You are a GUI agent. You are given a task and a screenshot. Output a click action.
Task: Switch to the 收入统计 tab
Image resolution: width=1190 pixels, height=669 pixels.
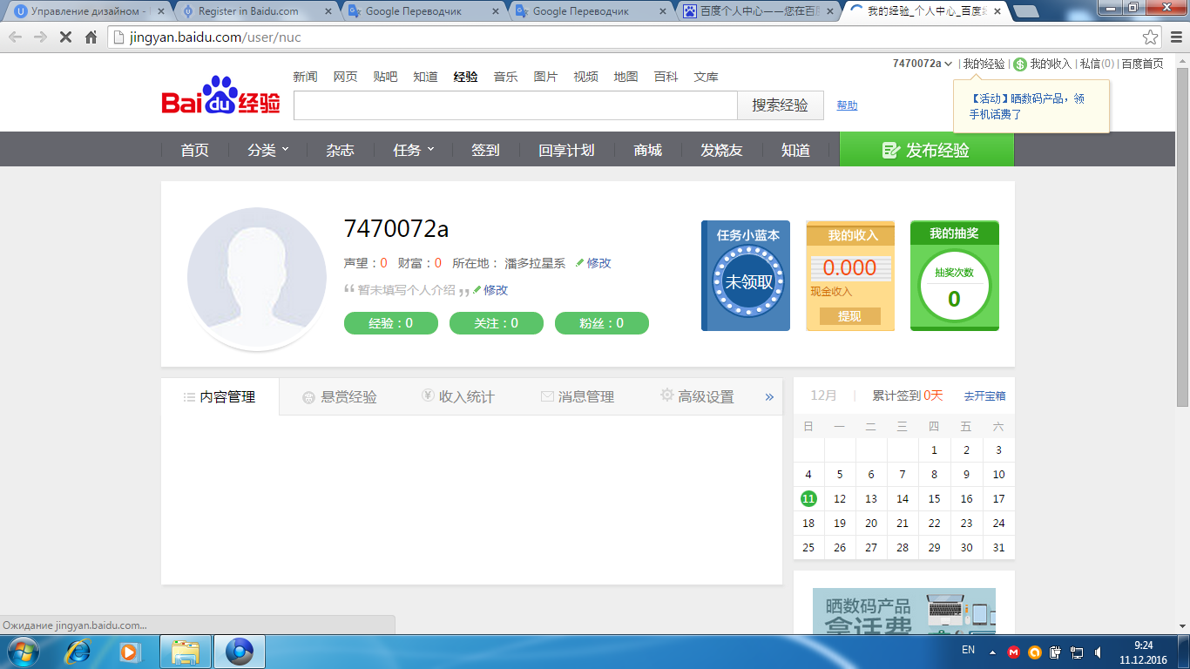(458, 396)
